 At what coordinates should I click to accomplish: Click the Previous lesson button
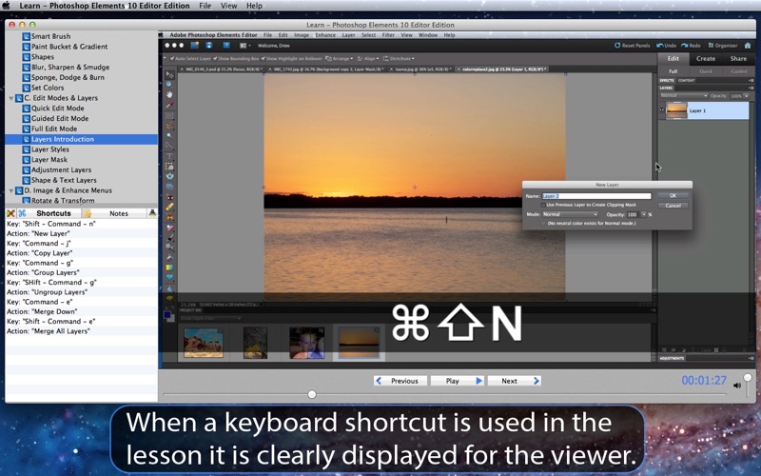tap(400, 381)
